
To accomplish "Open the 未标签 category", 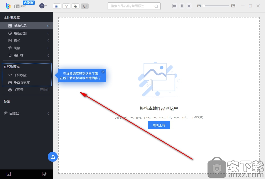I will click(x=26, y=55).
